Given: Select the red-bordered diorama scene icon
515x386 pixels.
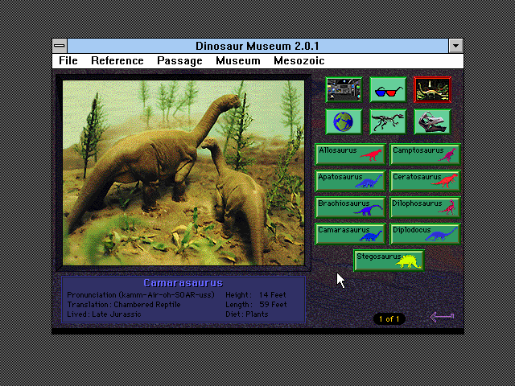Looking at the screenshot, I should point(432,89).
